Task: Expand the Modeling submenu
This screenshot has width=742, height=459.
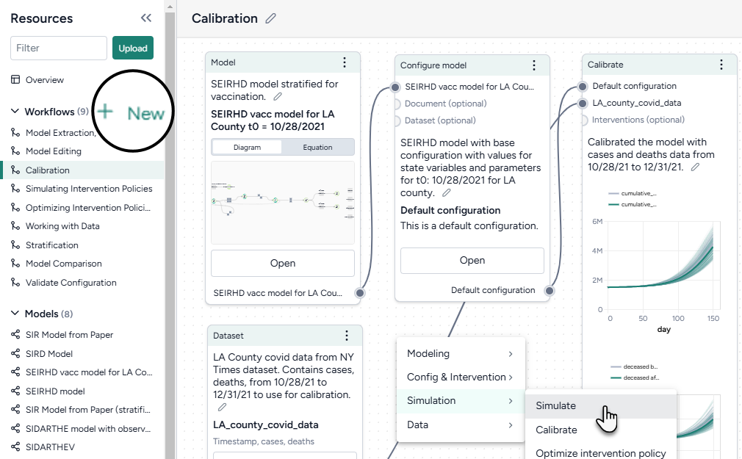Action: point(460,353)
